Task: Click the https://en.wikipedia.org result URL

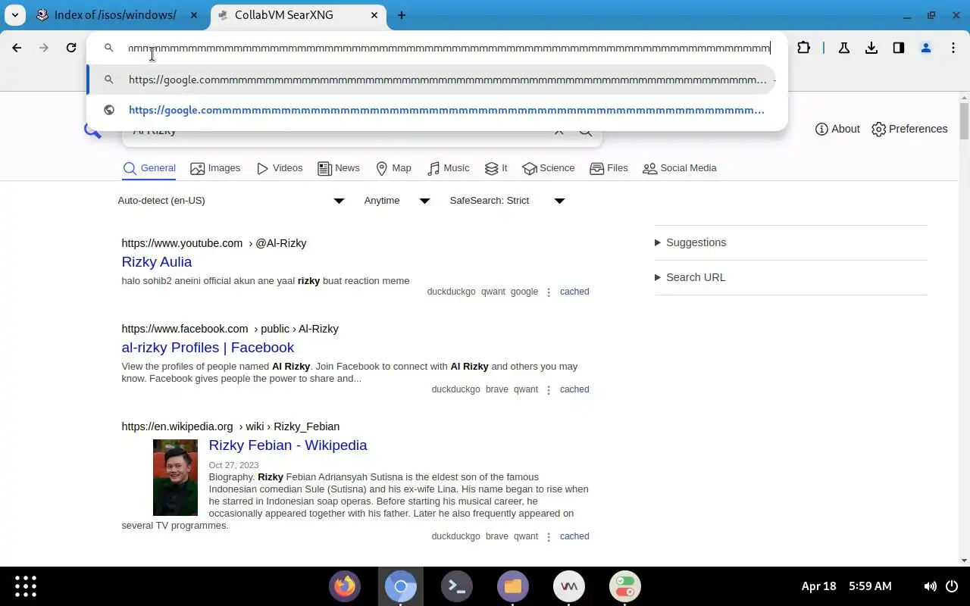Action: (177, 426)
